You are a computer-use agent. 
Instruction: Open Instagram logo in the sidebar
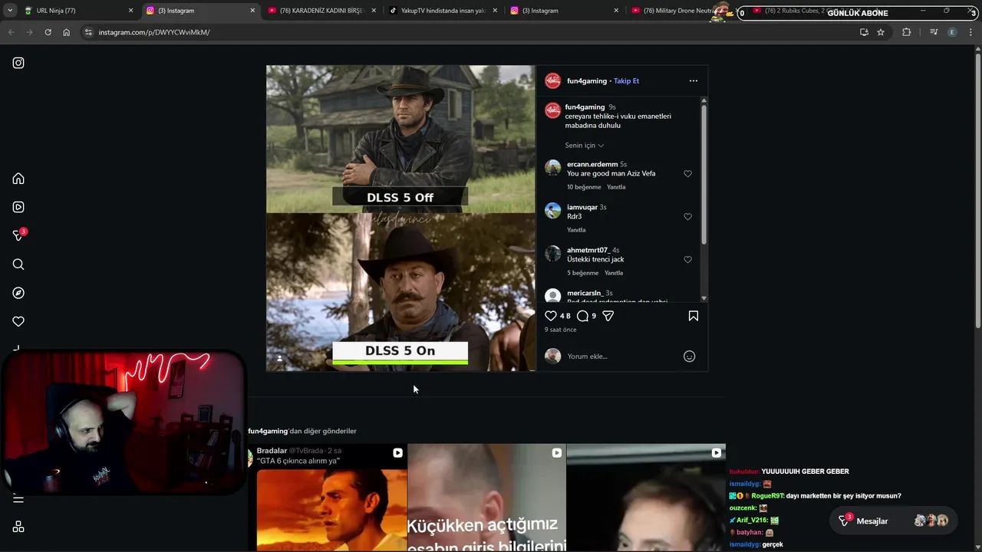coord(18,63)
